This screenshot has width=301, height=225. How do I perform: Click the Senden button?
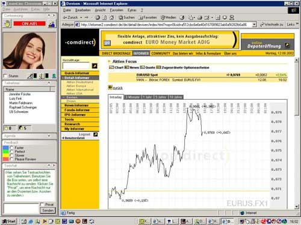click(x=48, y=211)
